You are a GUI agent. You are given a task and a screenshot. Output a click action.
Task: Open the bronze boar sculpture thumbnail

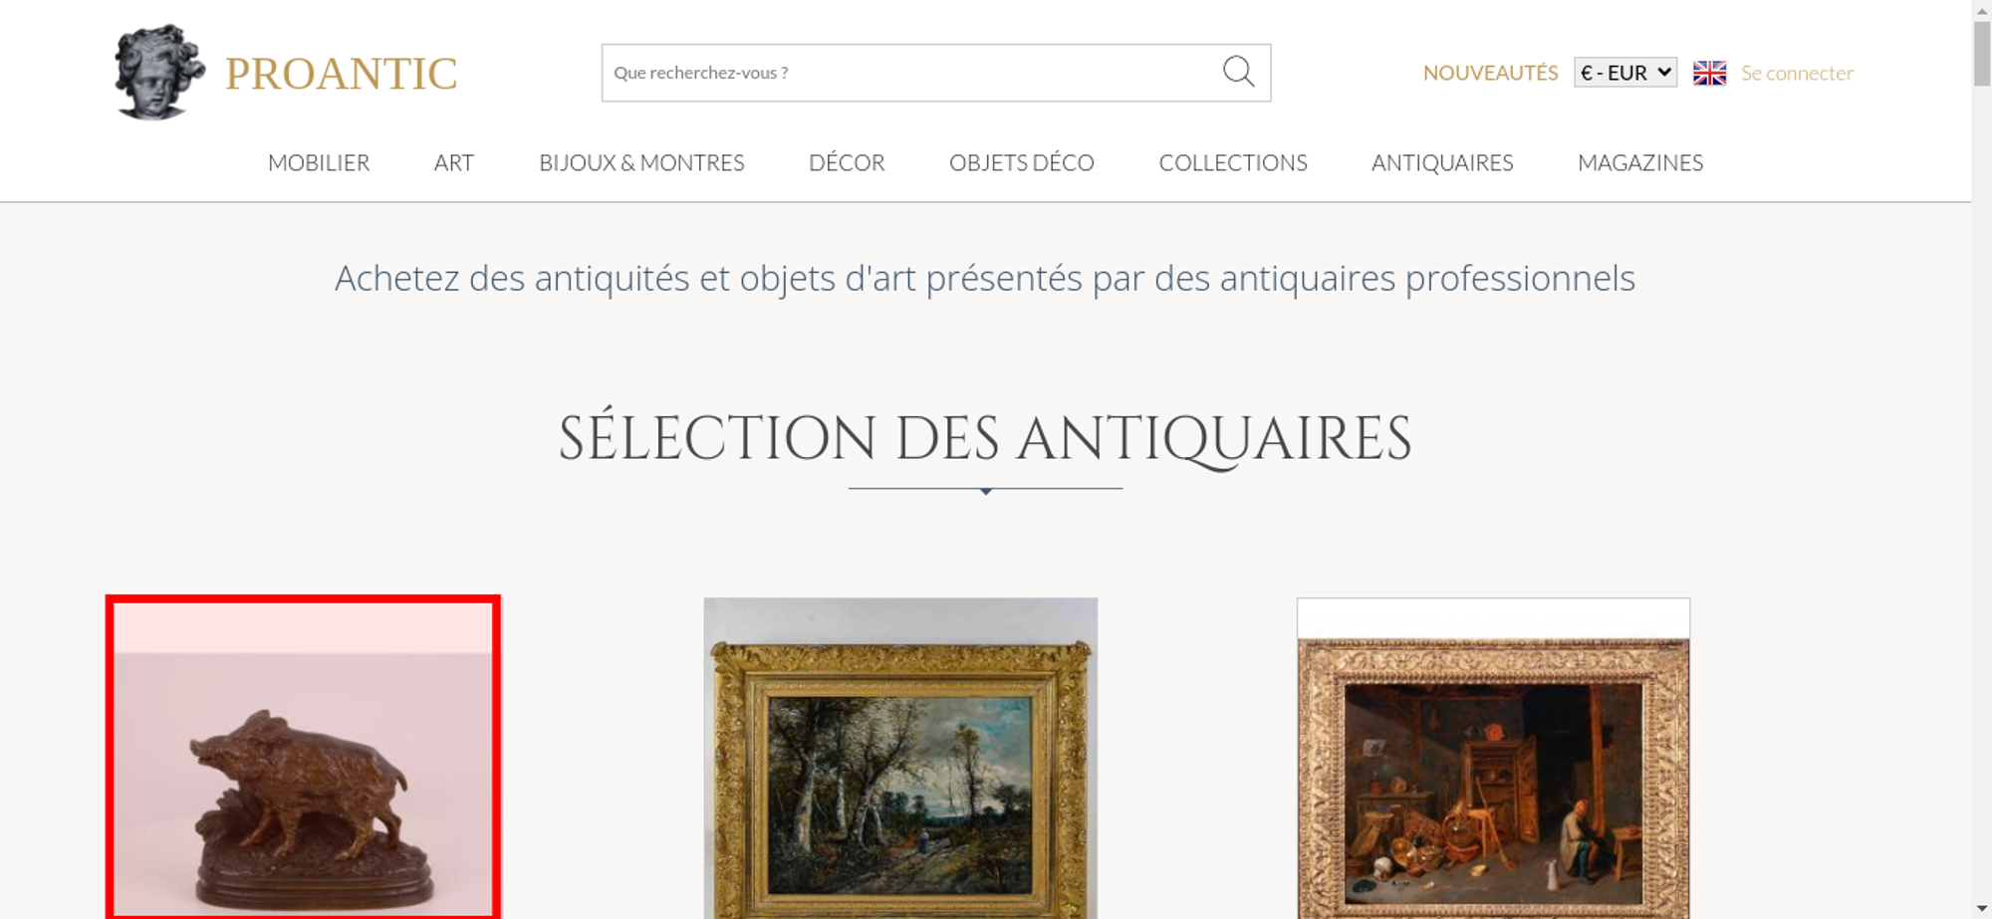304,758
